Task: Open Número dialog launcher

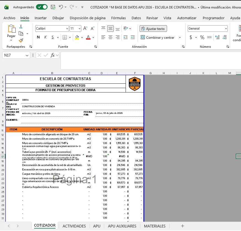Action: tap(228, 47)
